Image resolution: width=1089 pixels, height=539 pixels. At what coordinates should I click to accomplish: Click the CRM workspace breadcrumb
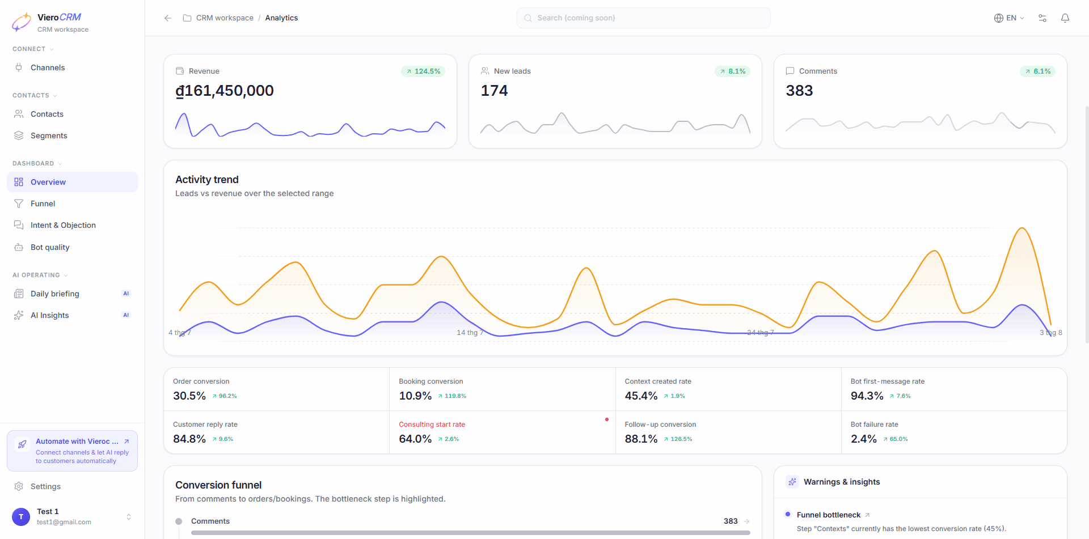225,18
